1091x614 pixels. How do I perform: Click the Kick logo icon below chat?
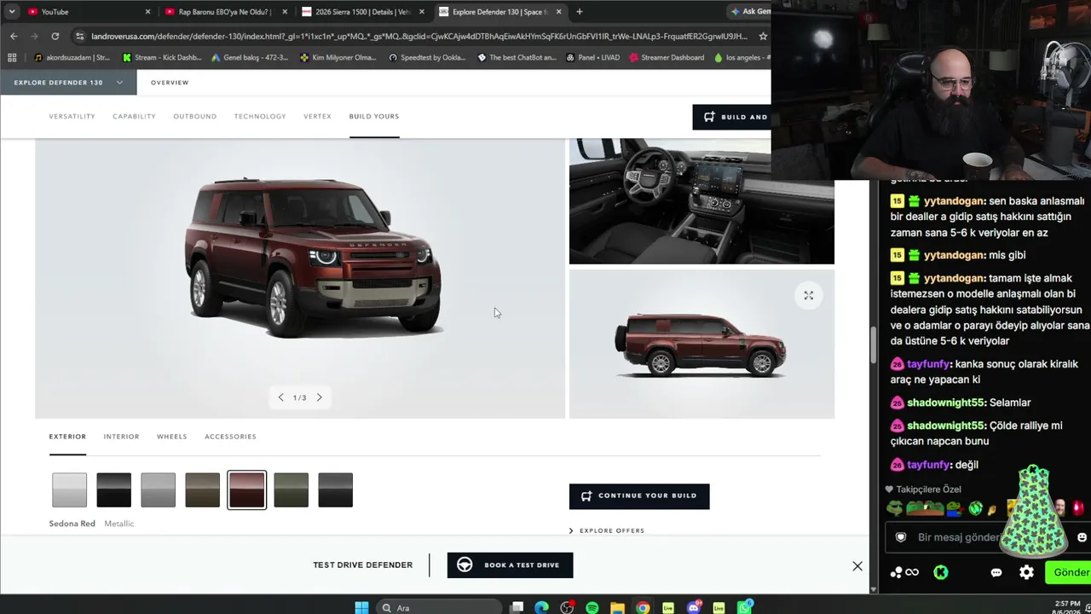point(941,572)
